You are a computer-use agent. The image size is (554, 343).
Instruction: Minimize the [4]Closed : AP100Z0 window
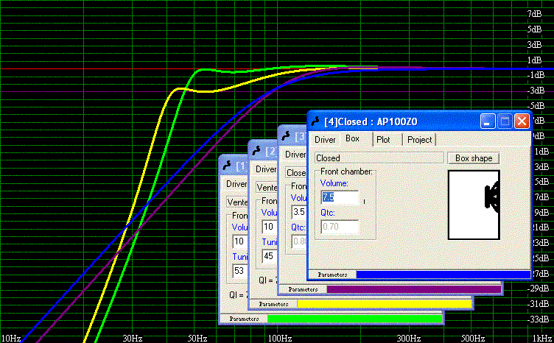pos(488,121)
